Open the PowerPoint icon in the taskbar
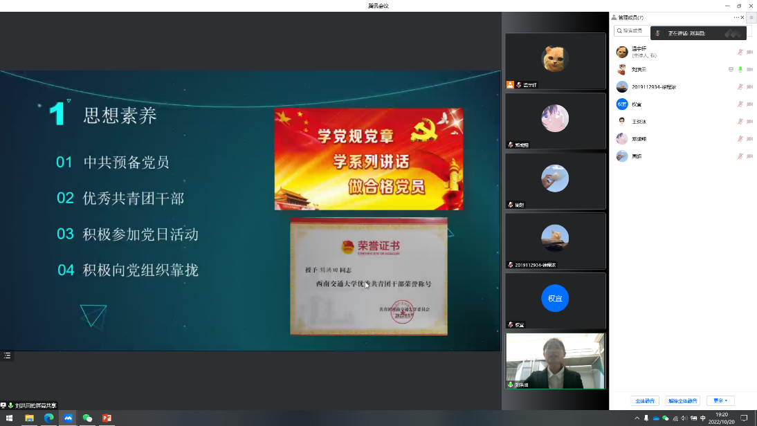Screen dimensions: 757x426 pyautogui.click(x=107, y=418)
